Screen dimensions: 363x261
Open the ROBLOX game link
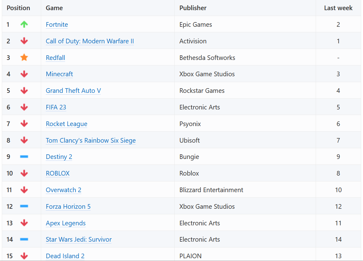pyautogui.click(x=58, y=173)
